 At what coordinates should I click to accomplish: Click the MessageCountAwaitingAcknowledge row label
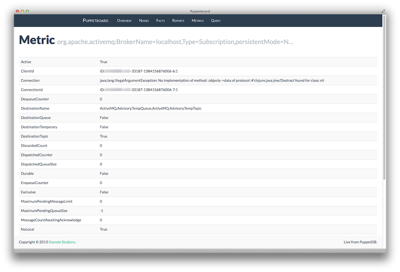coord(51,220)
